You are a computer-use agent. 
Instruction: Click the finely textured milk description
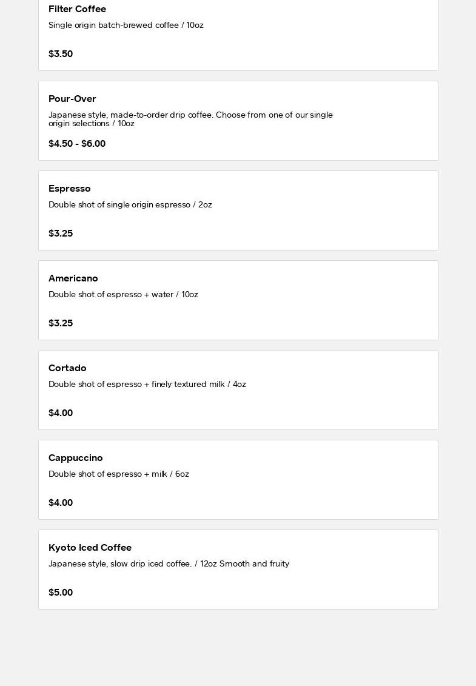point(147,385)
